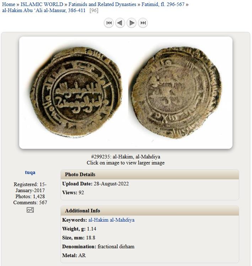
Task: Go to the first photo
Action: point(109,23)
